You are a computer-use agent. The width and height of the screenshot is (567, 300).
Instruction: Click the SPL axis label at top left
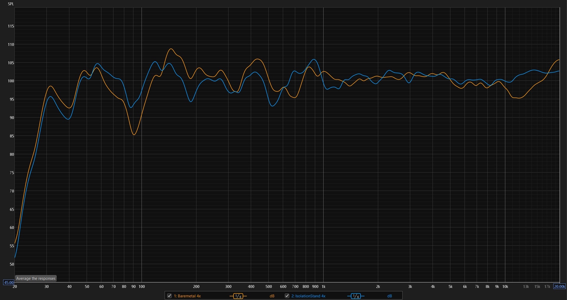tap(11, 4)
